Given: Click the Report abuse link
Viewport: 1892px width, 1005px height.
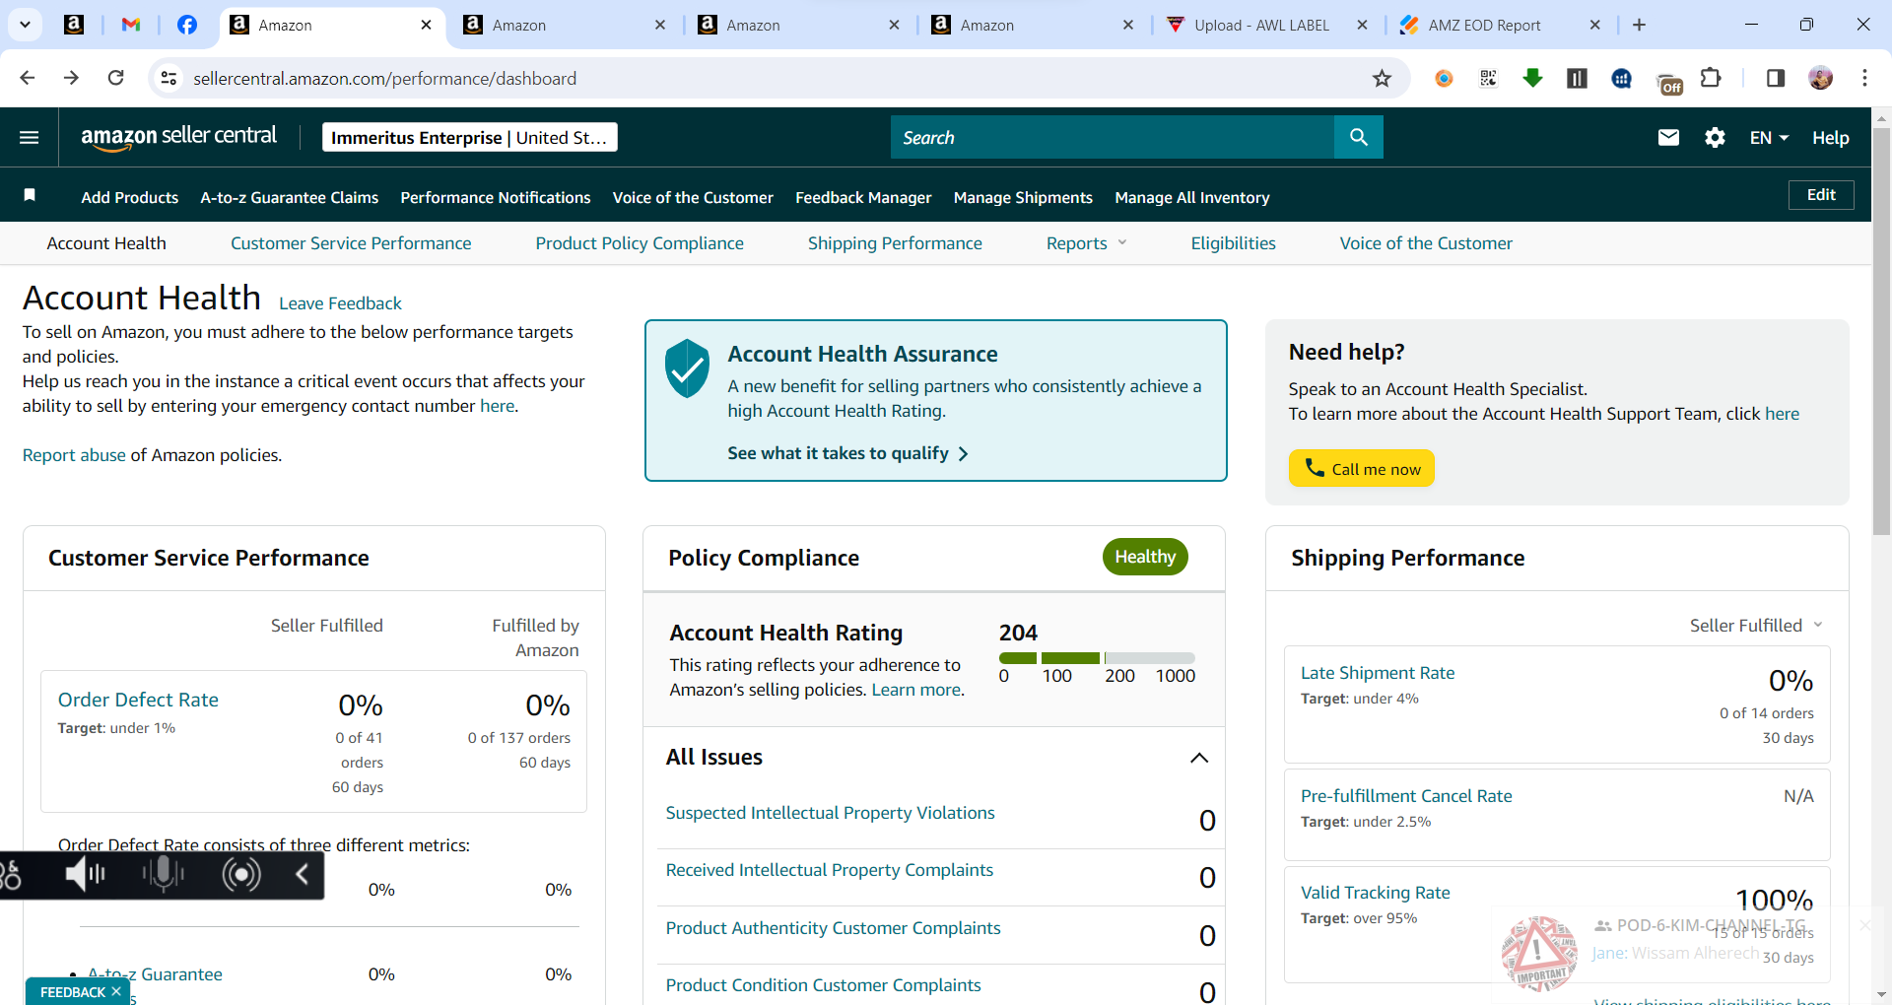Looking at the screenshot, I should pyautogui.click(x=74, y=455).
